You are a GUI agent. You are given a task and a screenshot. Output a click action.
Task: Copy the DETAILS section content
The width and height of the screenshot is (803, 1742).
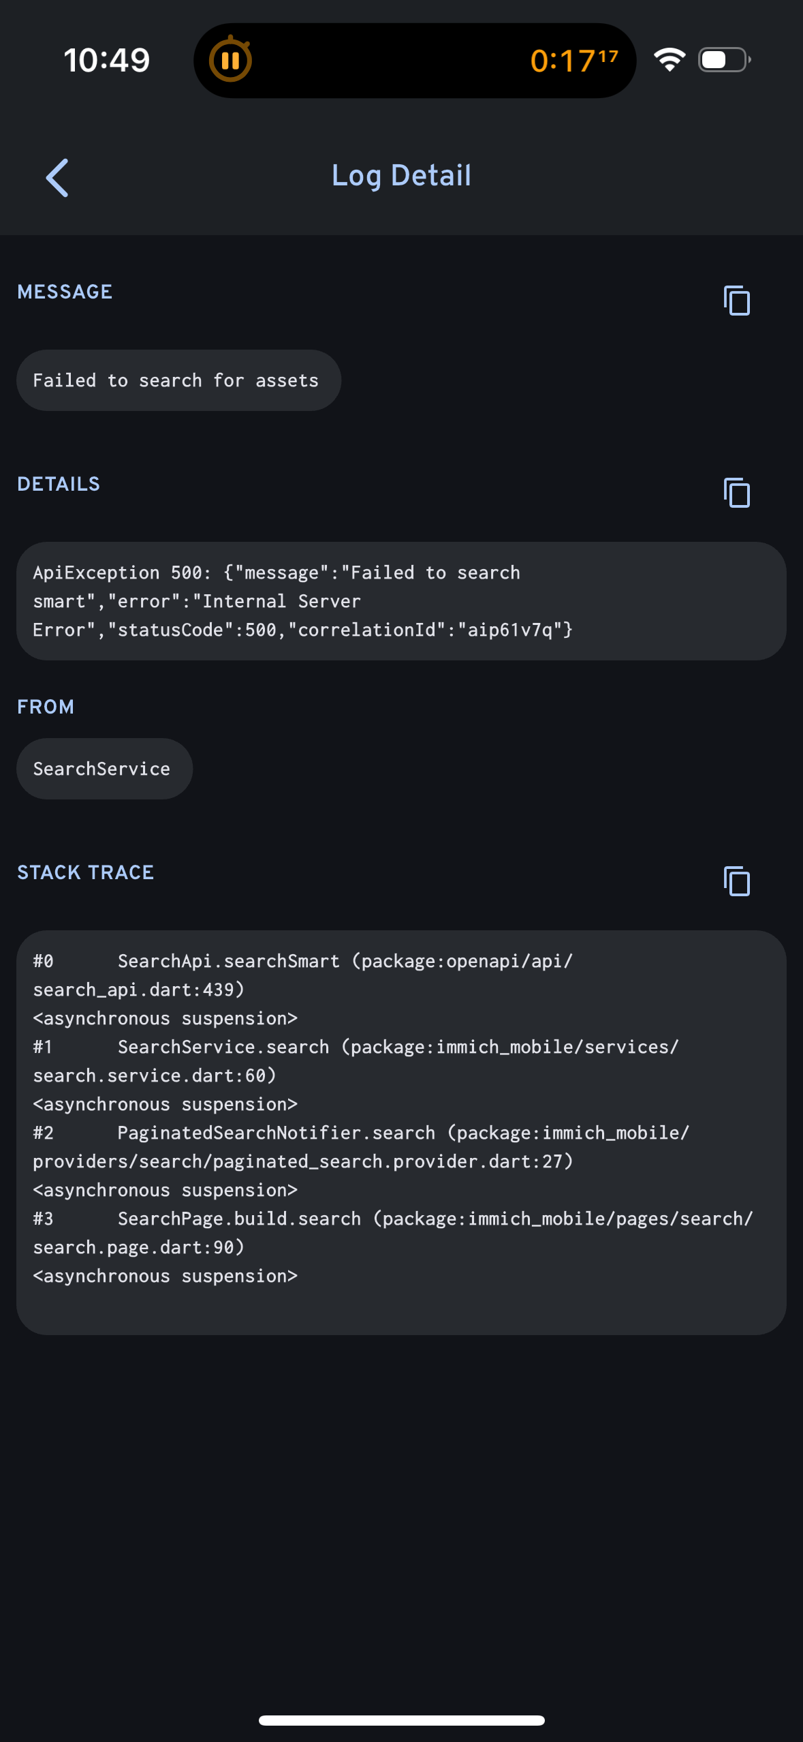[736, 493]
